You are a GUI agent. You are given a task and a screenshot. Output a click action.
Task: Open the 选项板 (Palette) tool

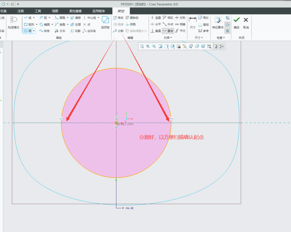pos(105,22)
